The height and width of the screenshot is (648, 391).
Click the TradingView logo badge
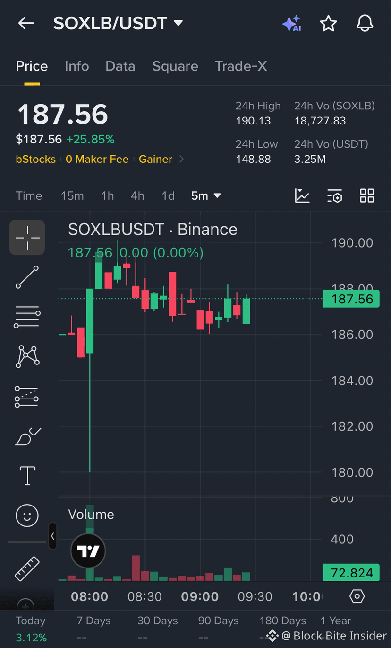coord(88,551)
